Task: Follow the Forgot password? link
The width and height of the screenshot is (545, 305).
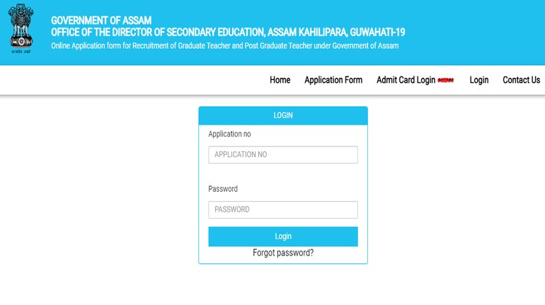Action: [x=283, y=253]
